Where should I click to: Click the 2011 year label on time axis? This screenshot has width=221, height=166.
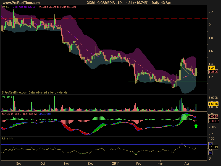coord(116,164)
